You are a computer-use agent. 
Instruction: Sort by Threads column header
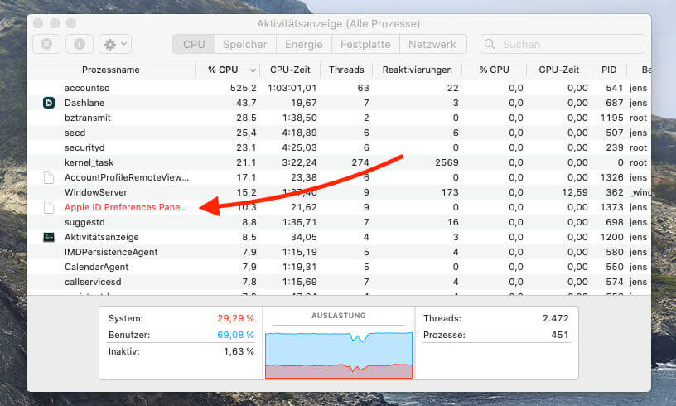click(x=346, y=70)
